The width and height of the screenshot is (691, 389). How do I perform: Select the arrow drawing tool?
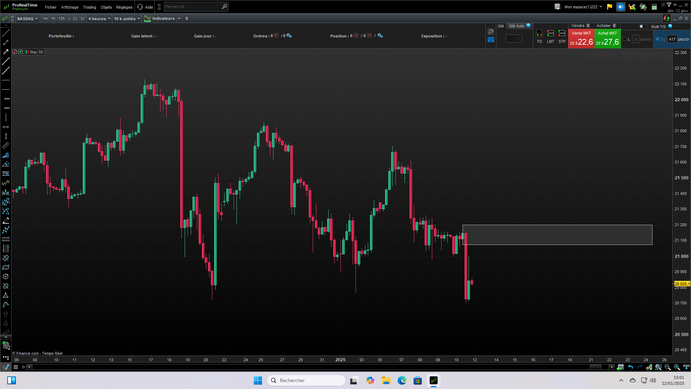point(6,52)
